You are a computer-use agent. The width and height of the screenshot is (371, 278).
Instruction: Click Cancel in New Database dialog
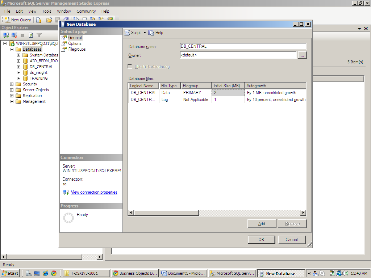(x=292, y=240)
